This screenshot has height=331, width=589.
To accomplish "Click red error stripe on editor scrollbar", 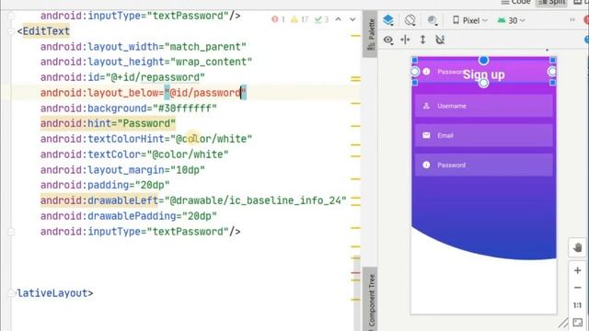I will click(x=356, y=273).
